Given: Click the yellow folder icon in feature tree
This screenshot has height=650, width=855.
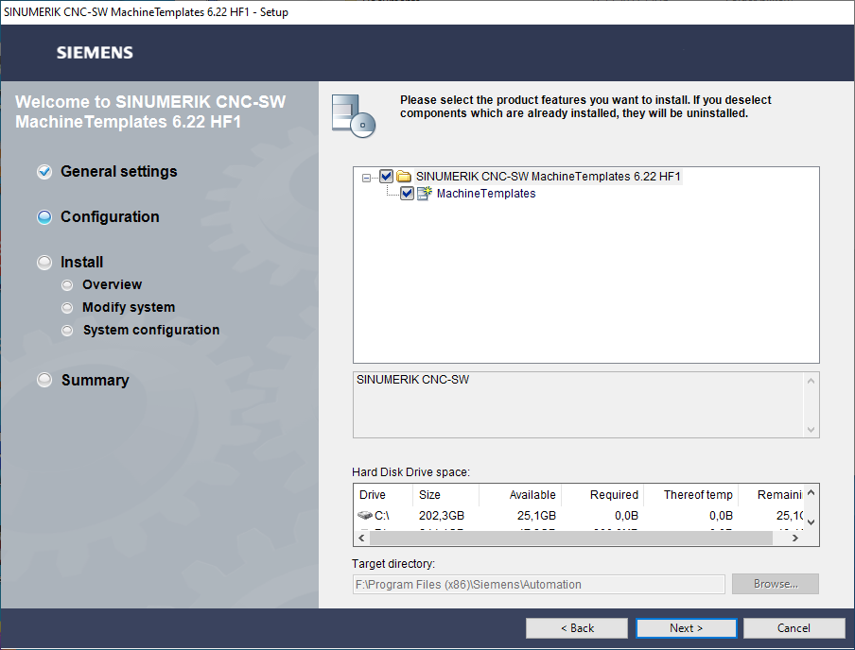Looking at the screenshot, I should pyautogui.click(x=404, y=177).
